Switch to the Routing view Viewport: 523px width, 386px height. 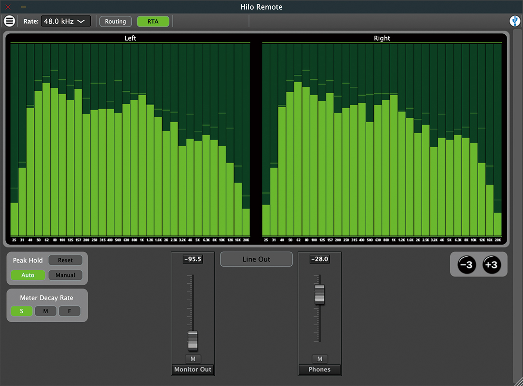tap(115, 21)
